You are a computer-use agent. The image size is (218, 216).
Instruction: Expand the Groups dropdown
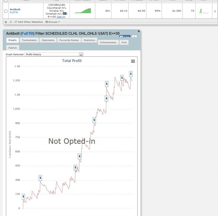(x=53, y=22)
